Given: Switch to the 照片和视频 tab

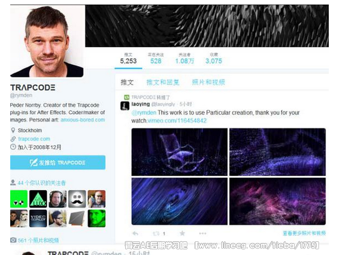Looking at the screenshot, I should click(208, 82).
